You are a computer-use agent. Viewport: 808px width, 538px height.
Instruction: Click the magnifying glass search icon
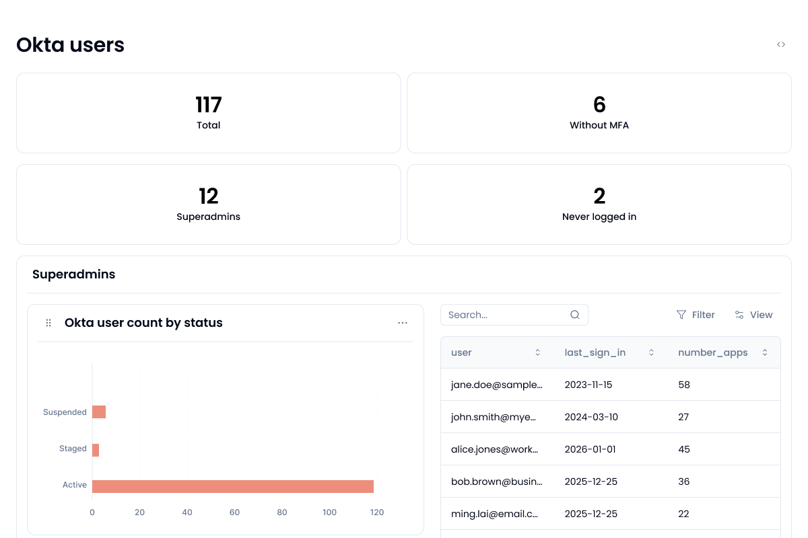pos(575,315)
